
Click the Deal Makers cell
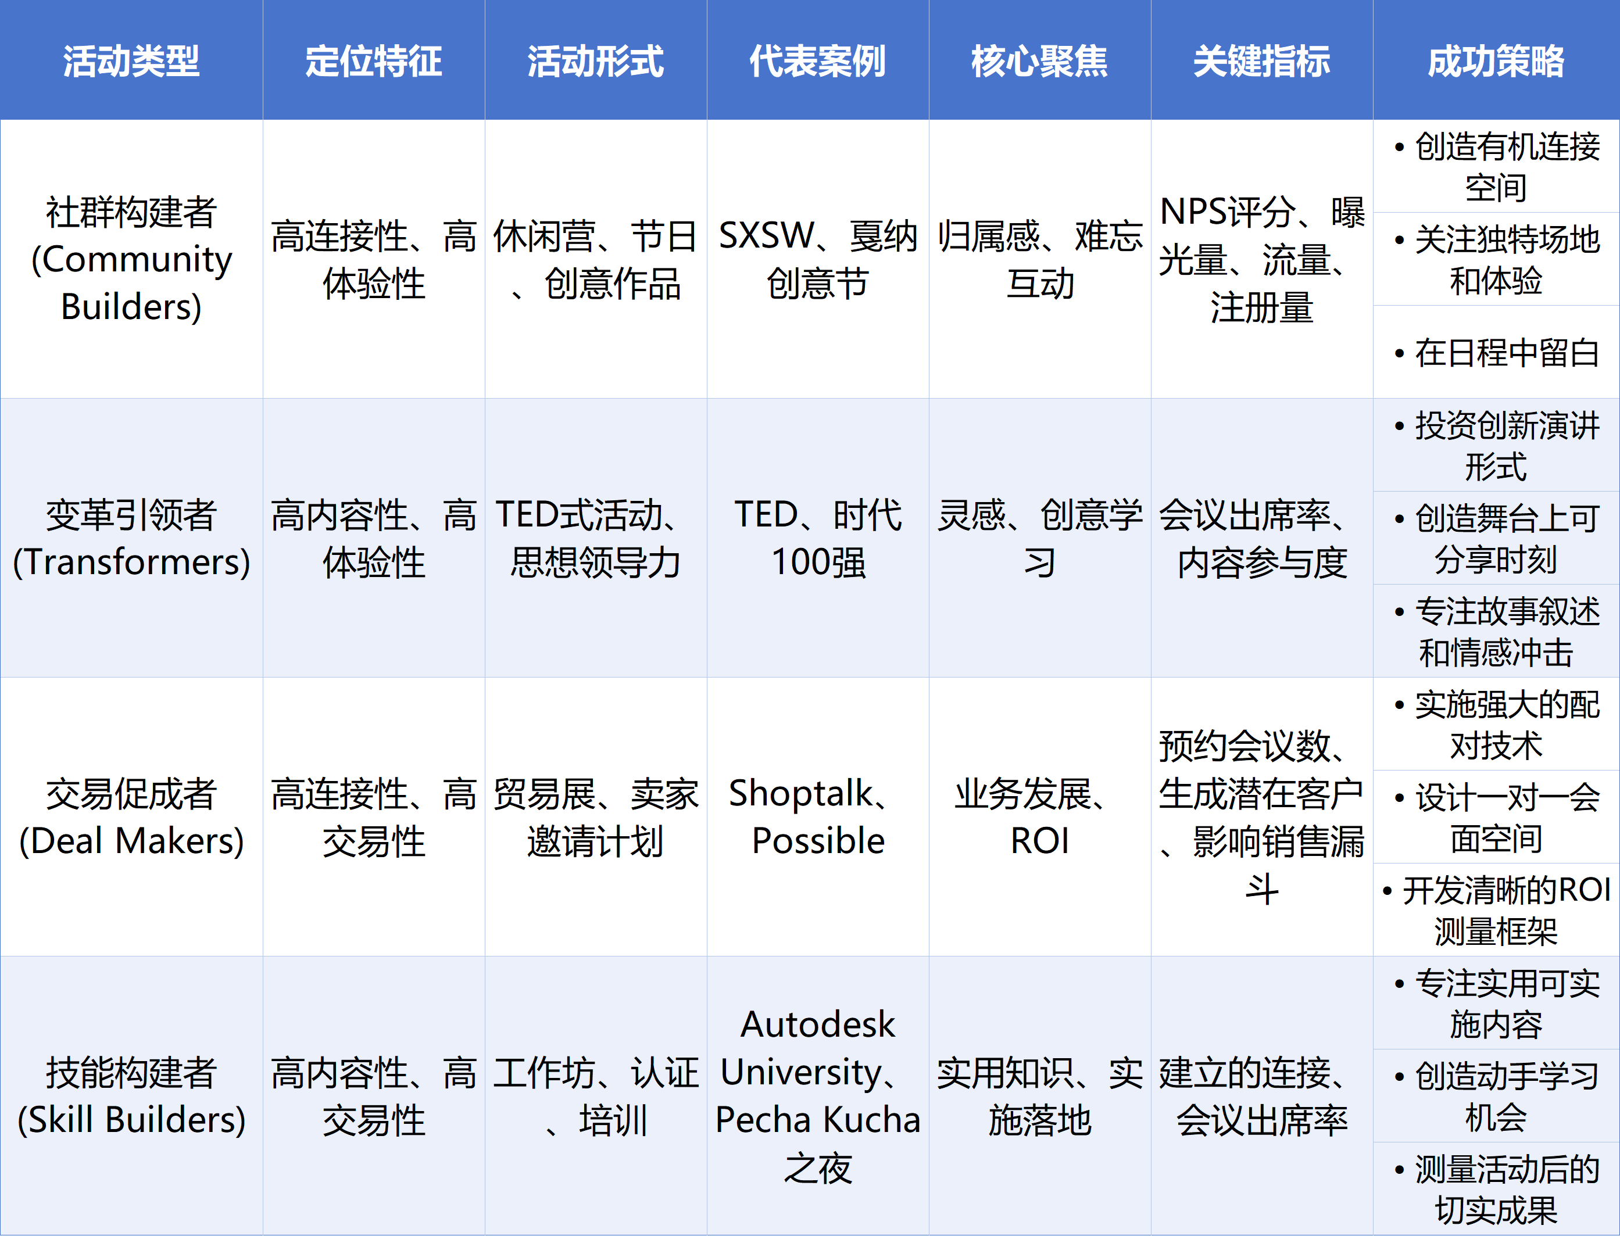131,816
